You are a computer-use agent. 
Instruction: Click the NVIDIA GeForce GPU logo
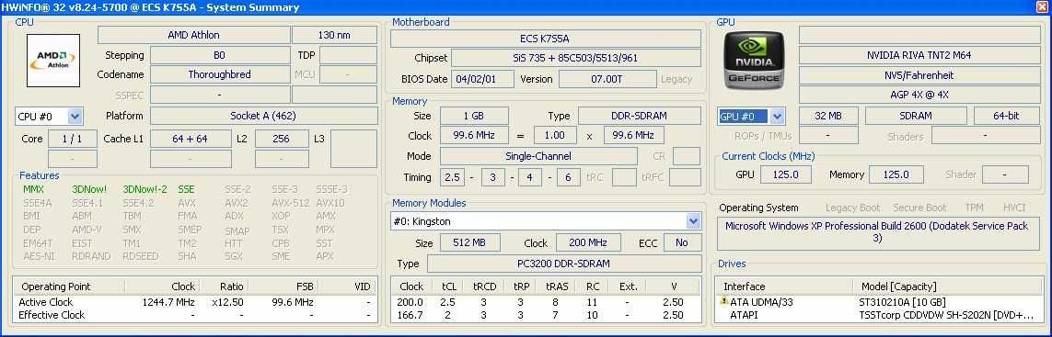pos(755,61)
